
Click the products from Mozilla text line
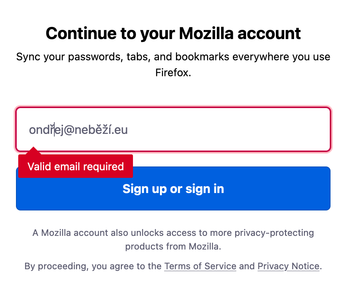(x=173, y=246)
